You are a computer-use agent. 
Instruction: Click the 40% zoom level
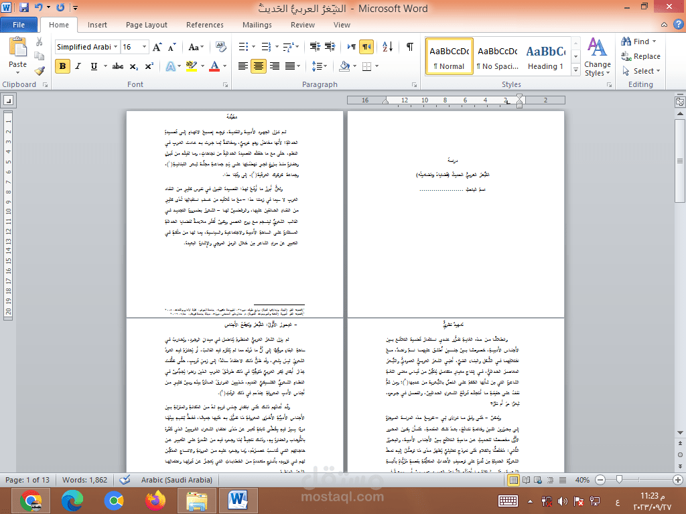pyautogui.click(x=582, y=480)
